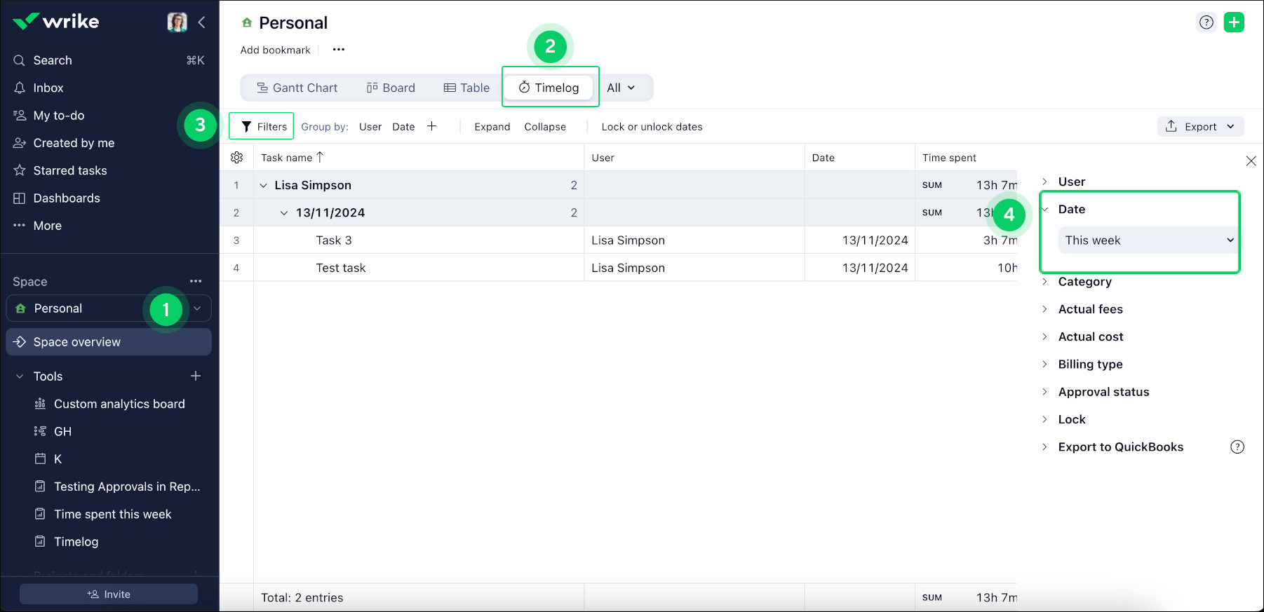This screenshot has height=612, width=1264.
Task: Switch to the Board view tab
Action: pyautogui.click(x=391, y=88)
